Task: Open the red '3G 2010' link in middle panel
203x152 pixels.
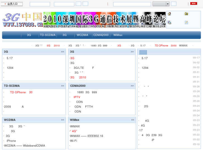Action: tap(78, 77)
